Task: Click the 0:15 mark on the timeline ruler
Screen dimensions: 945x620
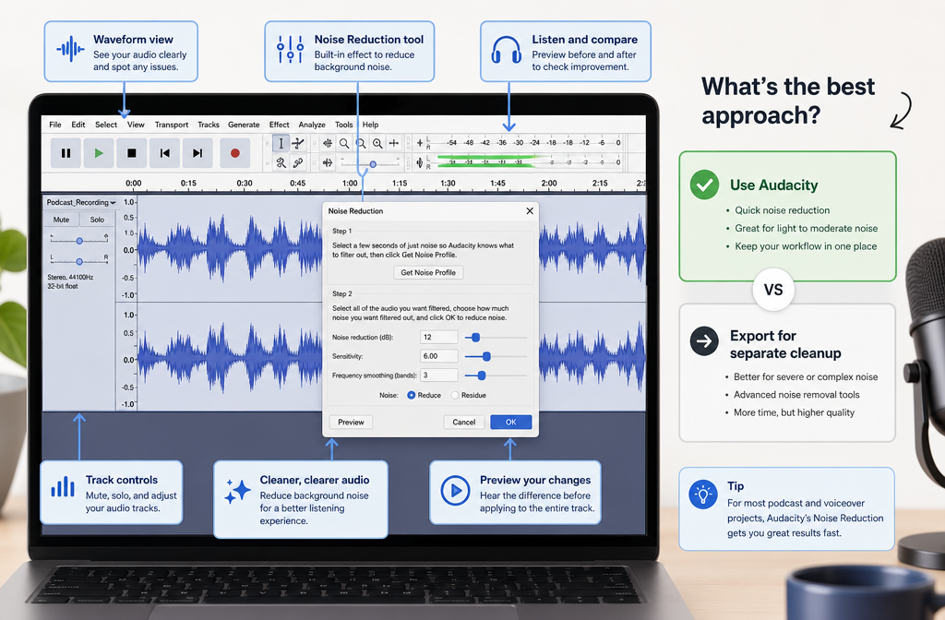Action: [x=188, y=184]
